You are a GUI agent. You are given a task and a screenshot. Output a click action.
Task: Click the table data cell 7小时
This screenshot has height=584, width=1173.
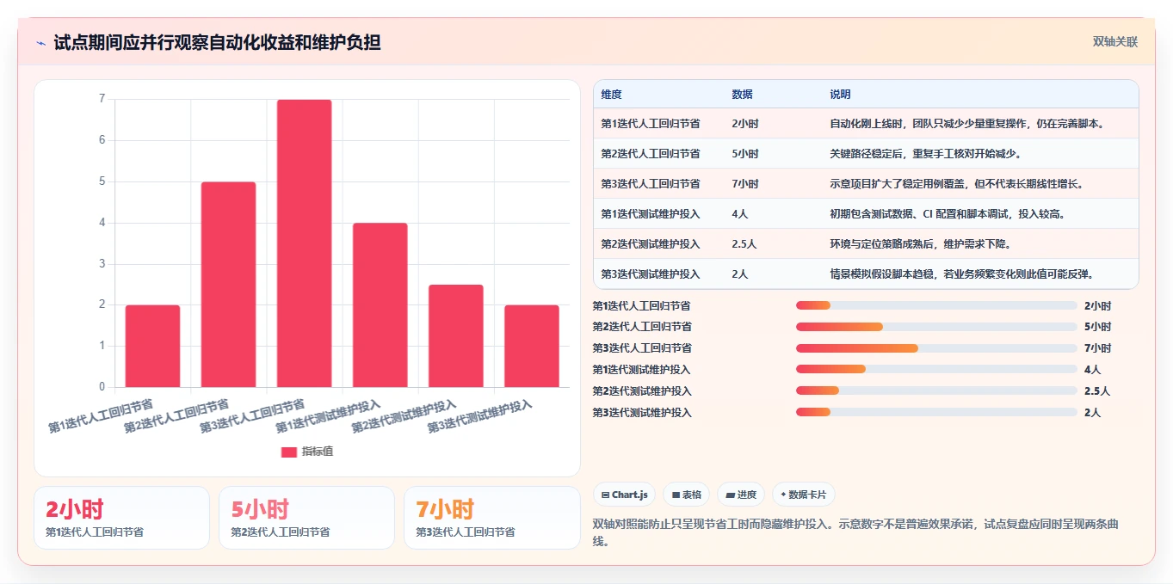[x=745, y=184]
